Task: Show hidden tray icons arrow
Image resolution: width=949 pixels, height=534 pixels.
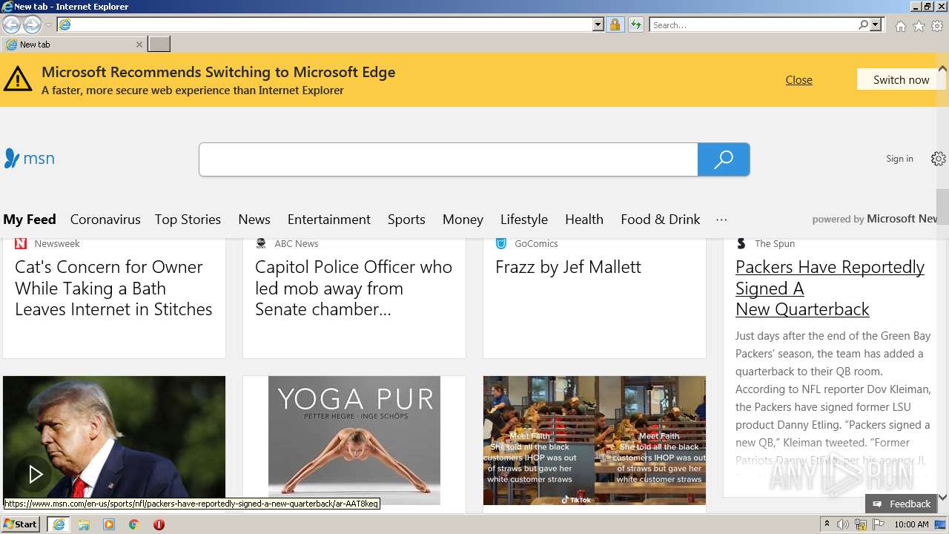Action: click(x=827, y=524)
